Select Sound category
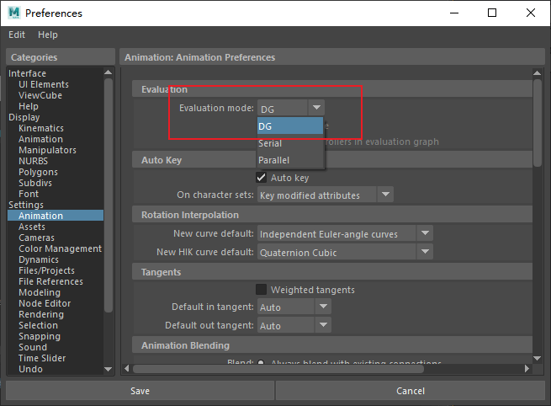 [x=33, y=347]
